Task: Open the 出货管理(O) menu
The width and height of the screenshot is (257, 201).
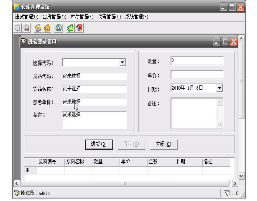Action: pos(54,17)
